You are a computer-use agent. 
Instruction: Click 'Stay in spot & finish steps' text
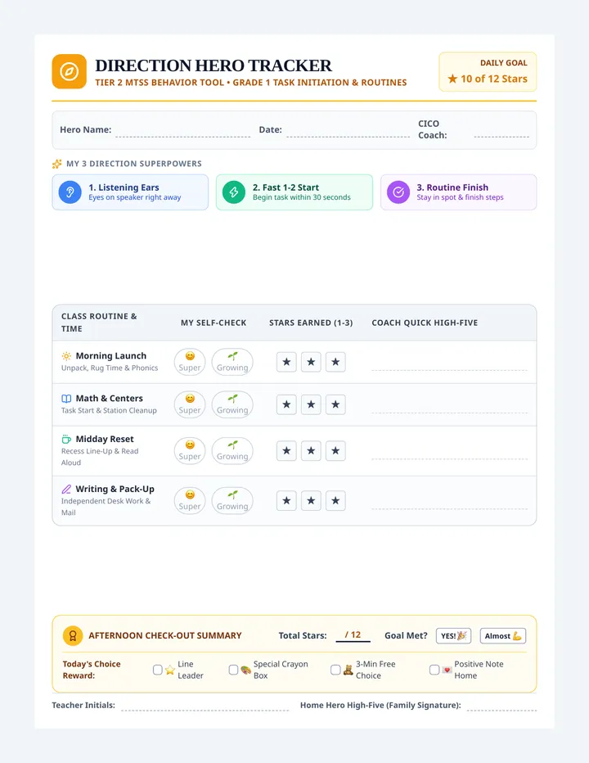click(x=460, y=197)
